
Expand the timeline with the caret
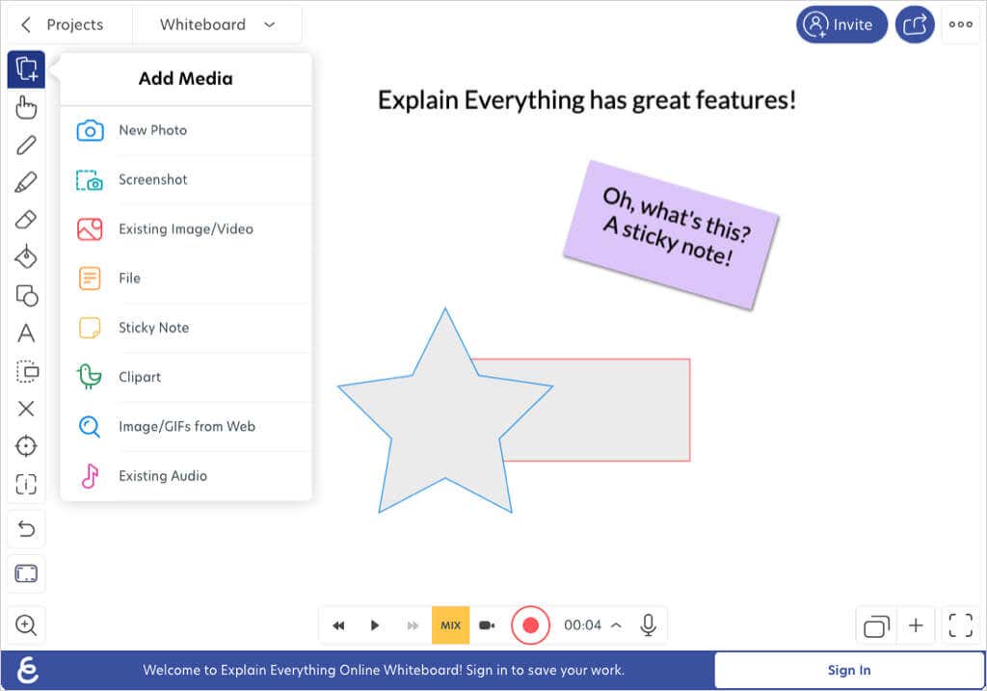point(617,625)
